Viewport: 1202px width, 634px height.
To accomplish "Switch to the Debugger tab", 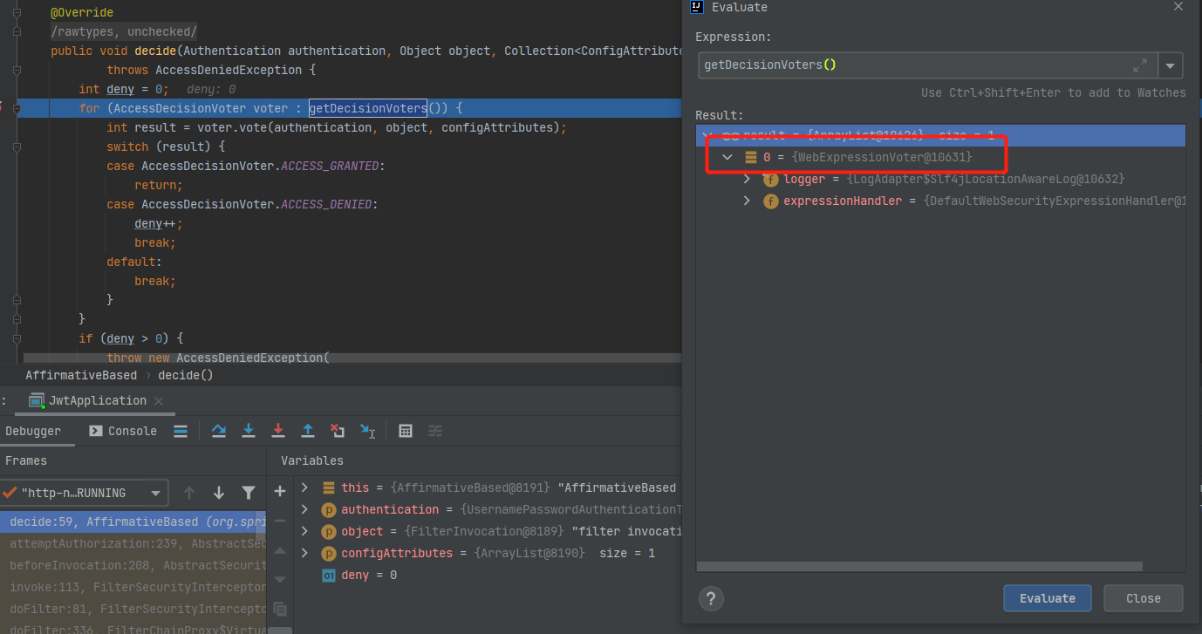I will click(x=33, y=431).
